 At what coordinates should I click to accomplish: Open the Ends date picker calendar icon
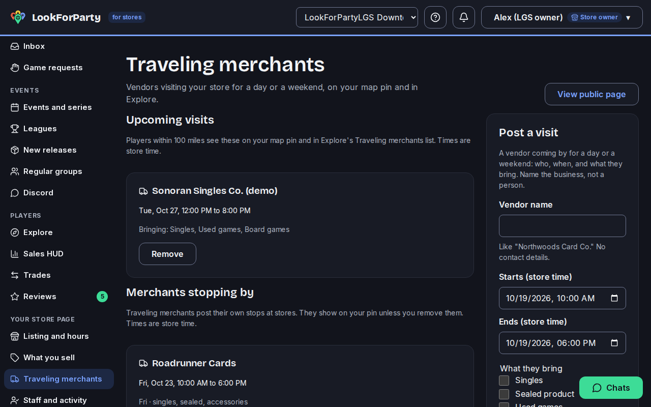point(614,343)
